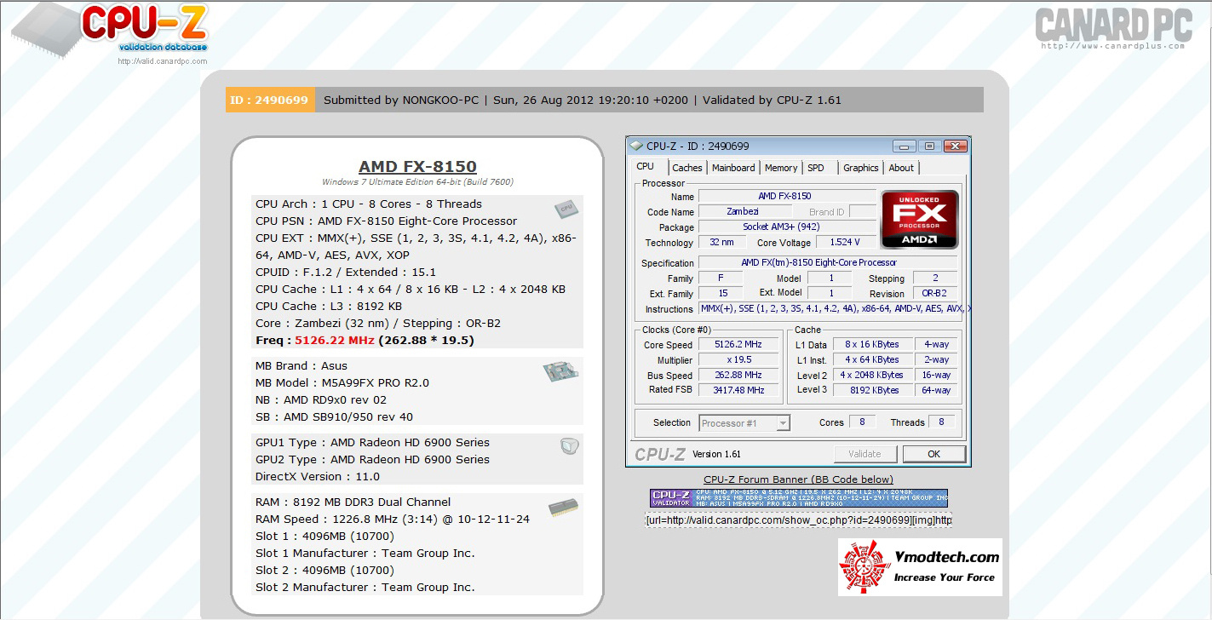Click the Multiplier value x 19.5
This screenshot has width=1212, height=620.
pos(738,360)
